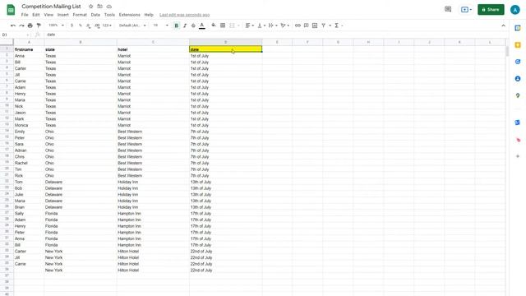The width and height of the screenshot is (526, 296).
Task: Open vertical align dropdown
Action: coord(261,25)
